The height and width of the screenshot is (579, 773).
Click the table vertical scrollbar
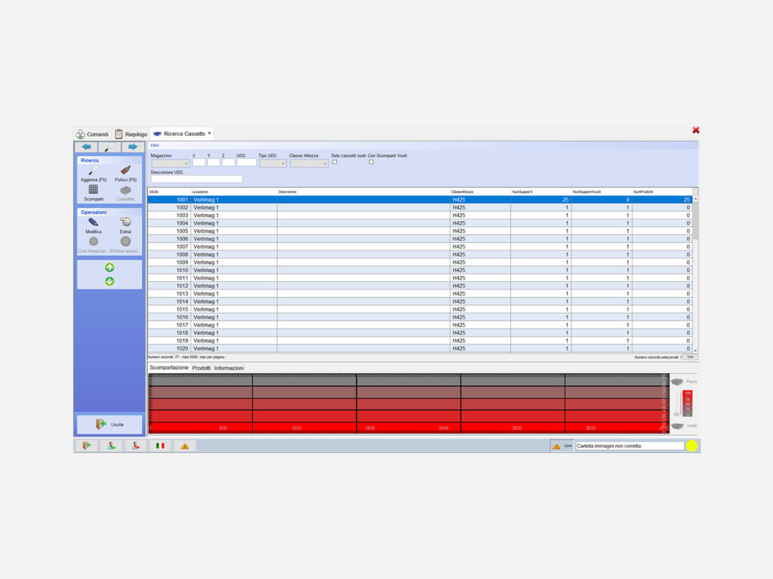click(695, 274)
